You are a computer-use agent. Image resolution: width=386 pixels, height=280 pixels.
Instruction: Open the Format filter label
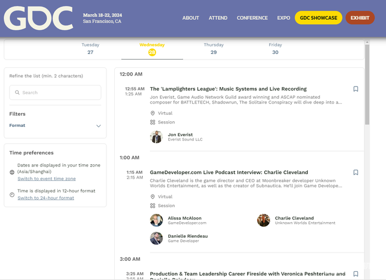click(17, 125)
